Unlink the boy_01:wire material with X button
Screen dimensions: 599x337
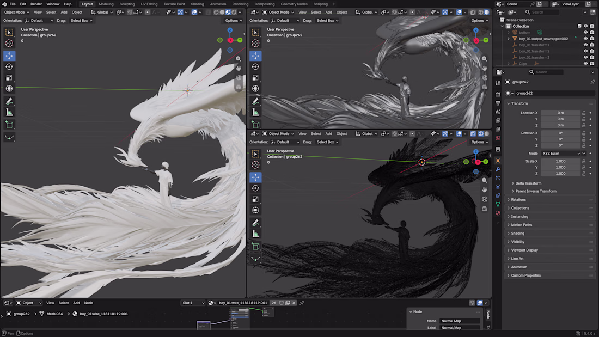tap(294, 303)
